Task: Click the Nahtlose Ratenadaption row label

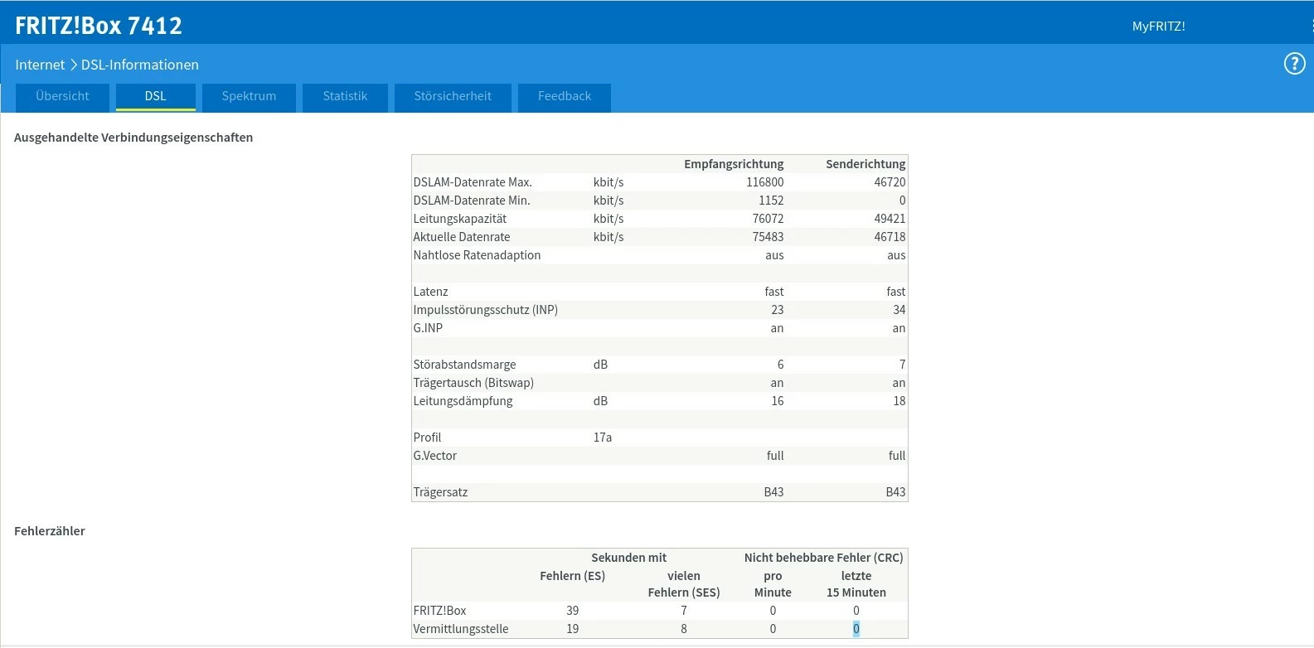Action: tap(477, 255)
